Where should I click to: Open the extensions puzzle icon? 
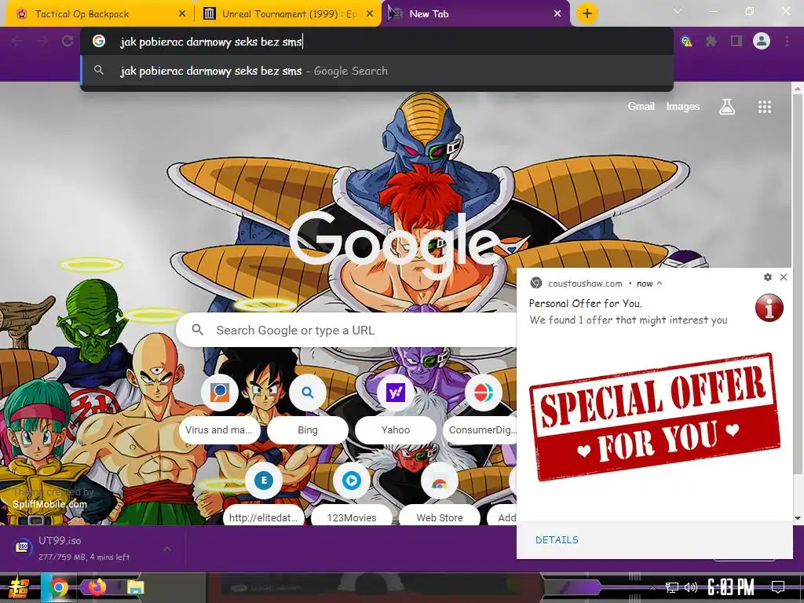coord(711,41)
